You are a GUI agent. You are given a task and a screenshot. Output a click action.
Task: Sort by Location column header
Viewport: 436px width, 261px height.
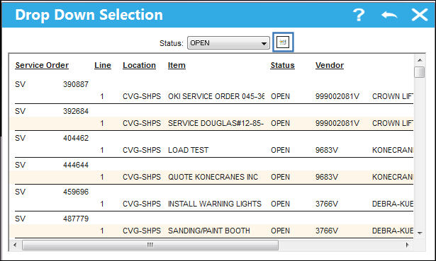tap(140, 65)
